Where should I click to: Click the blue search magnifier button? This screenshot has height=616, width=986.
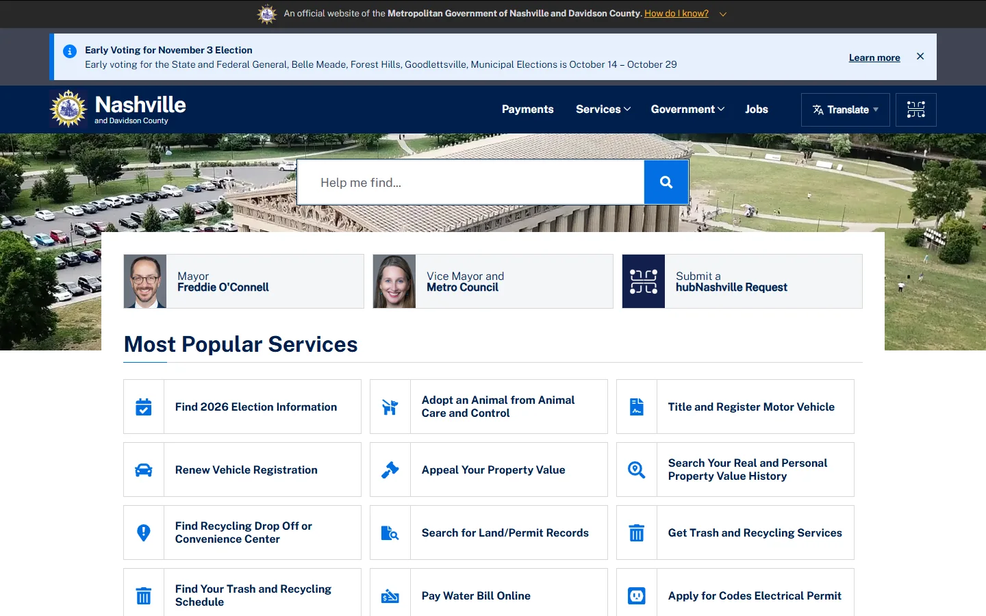coord(666,182)
